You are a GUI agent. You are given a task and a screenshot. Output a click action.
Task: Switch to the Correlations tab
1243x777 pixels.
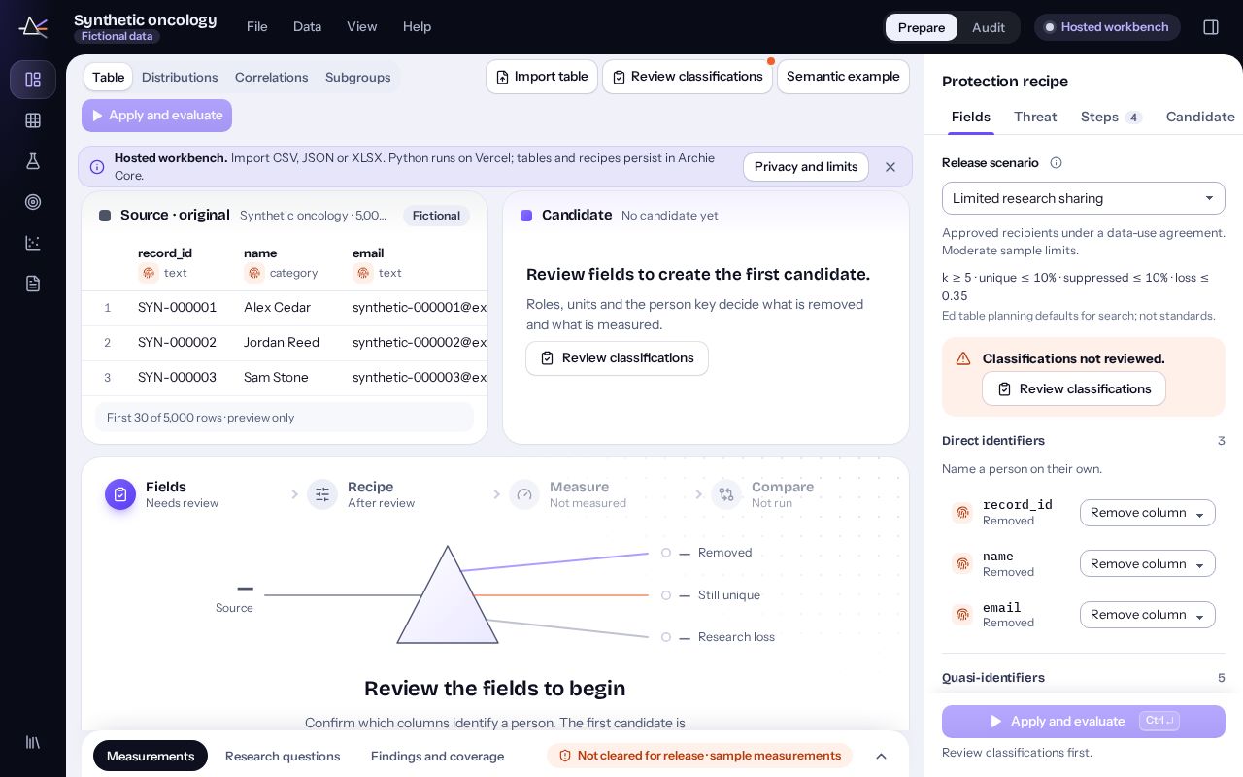coord(271,77)
